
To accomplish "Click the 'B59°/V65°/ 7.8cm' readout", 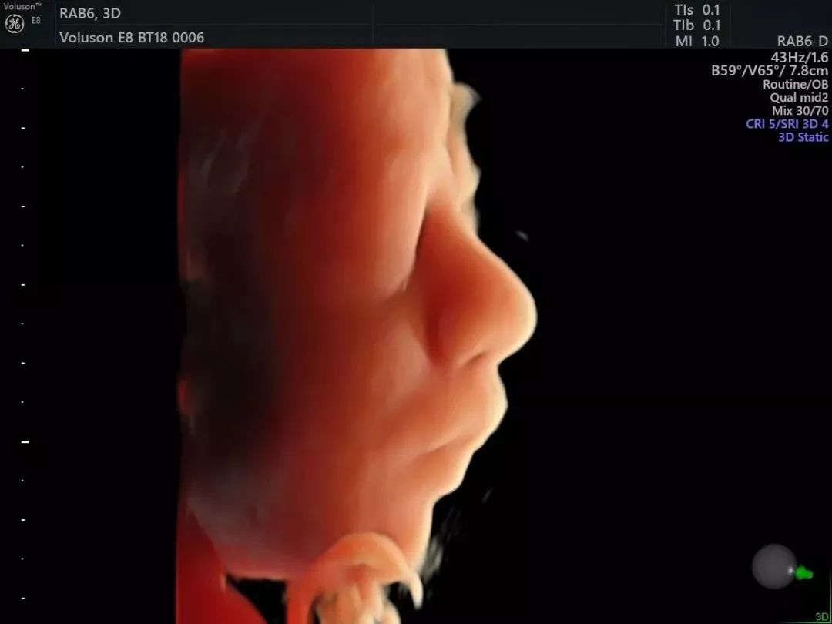I will pos(770,71).
